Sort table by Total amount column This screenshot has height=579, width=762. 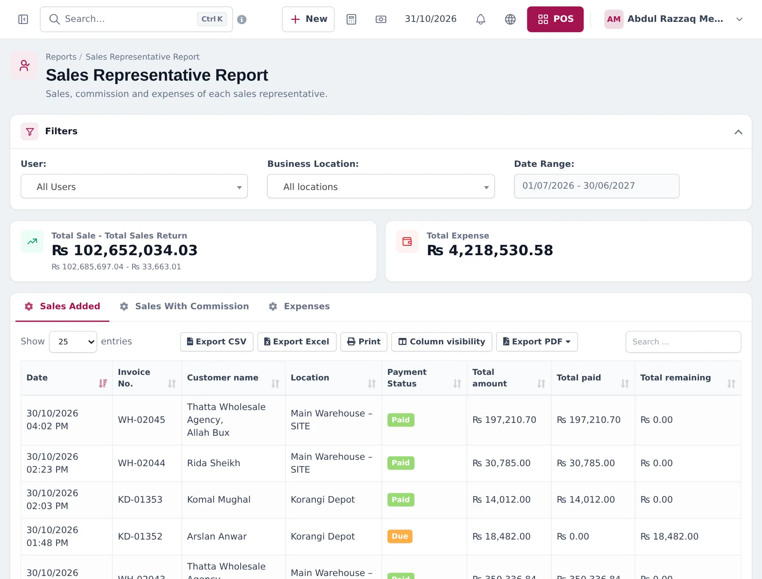point(509,378)
